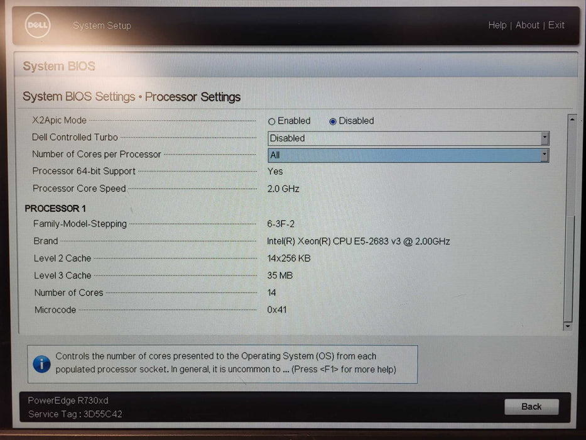Open the About link in header
This screenshot has width=586, height=440.
point(528,25)
